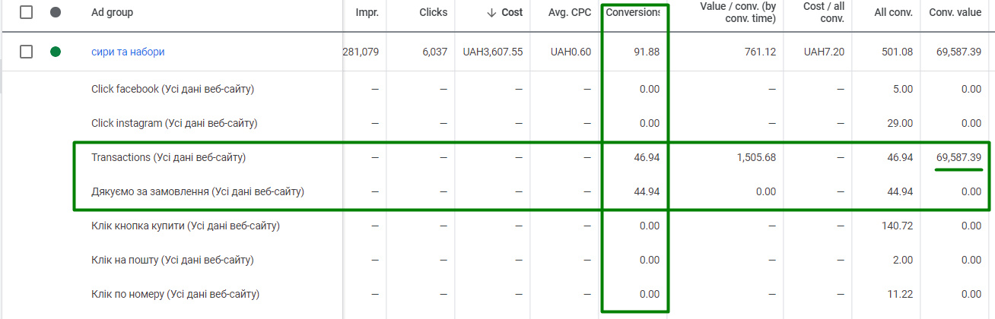Click the Клік кнопка купити row label
Image resolution: width=995 pixels, height=319 pixels.
point(186,226)
